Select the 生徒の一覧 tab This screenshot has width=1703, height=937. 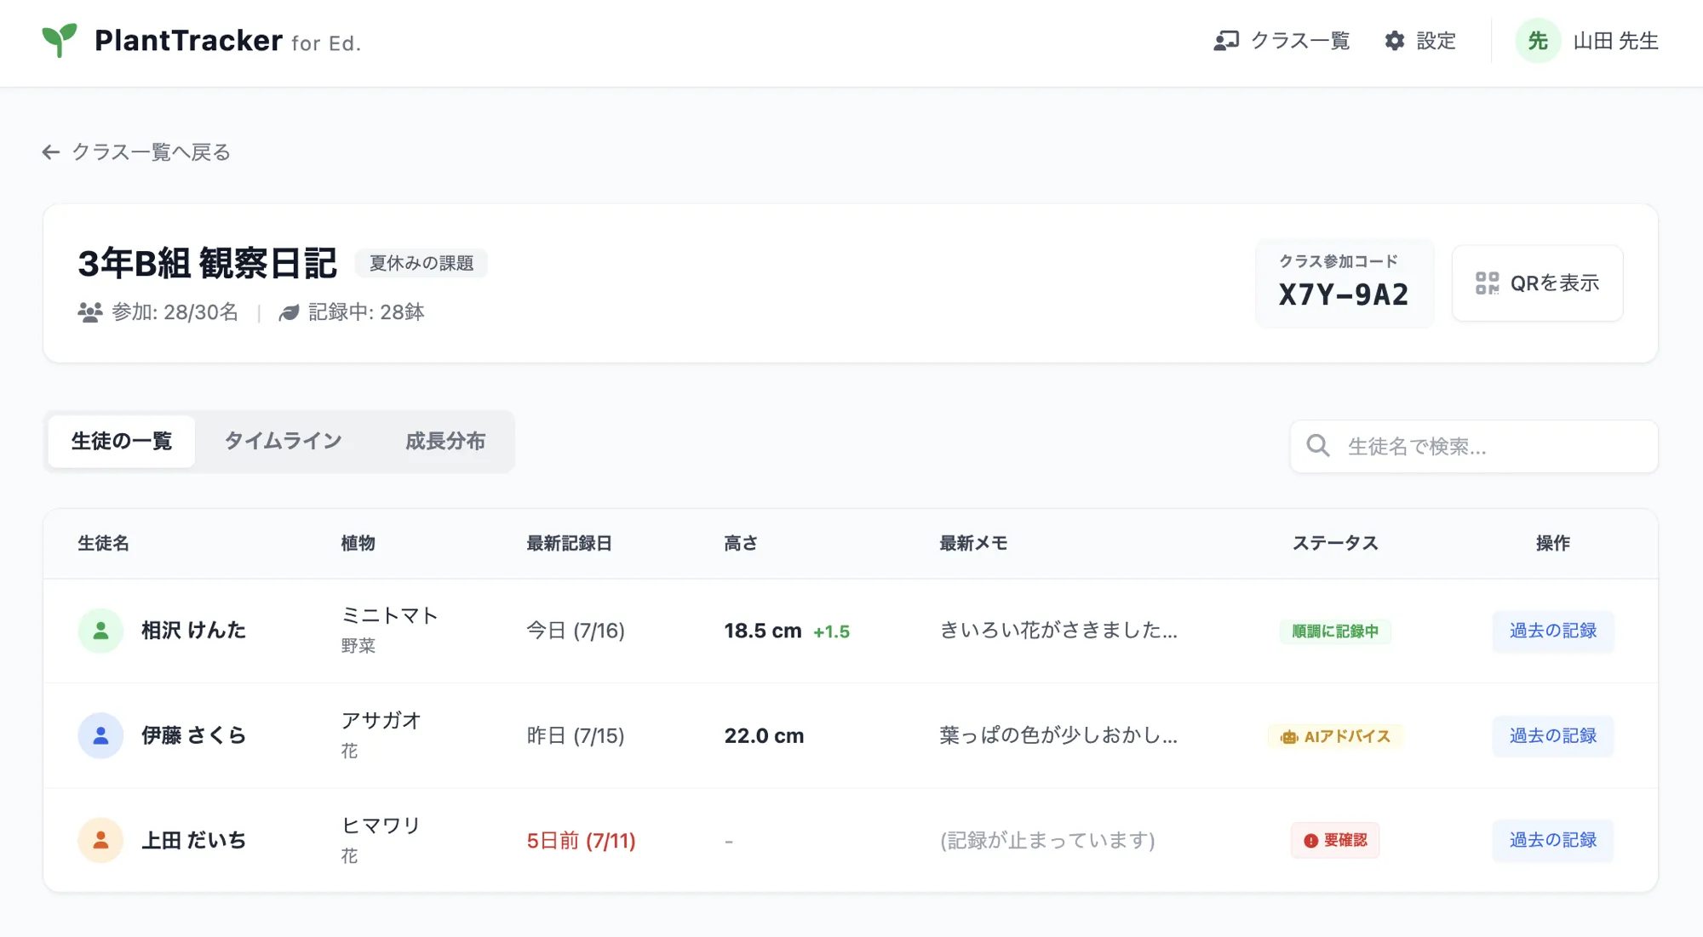click(122, 441)
